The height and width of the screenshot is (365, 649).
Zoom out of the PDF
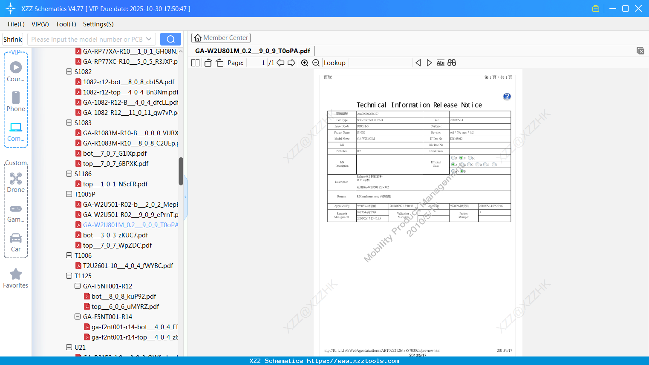pos(316,63)
